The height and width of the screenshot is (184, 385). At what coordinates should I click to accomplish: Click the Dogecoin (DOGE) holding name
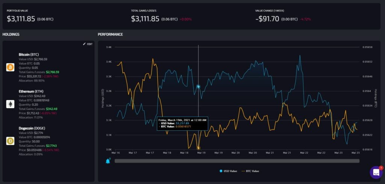click(32, 128)
